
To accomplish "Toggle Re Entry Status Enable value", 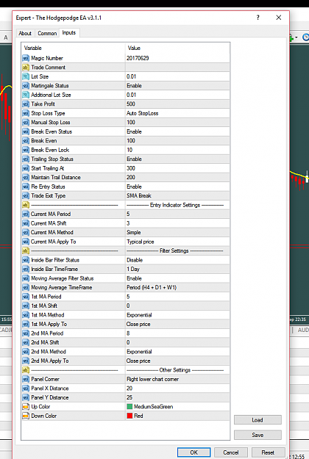I will [177, 187].
